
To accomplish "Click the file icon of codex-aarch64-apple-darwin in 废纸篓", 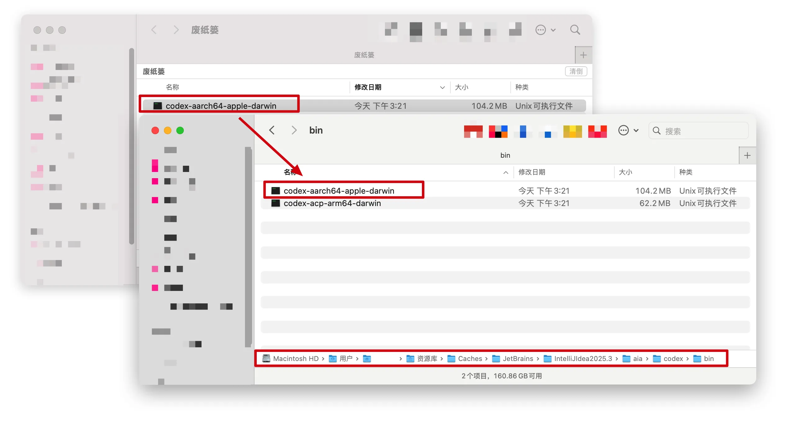I will click(158, 106).
